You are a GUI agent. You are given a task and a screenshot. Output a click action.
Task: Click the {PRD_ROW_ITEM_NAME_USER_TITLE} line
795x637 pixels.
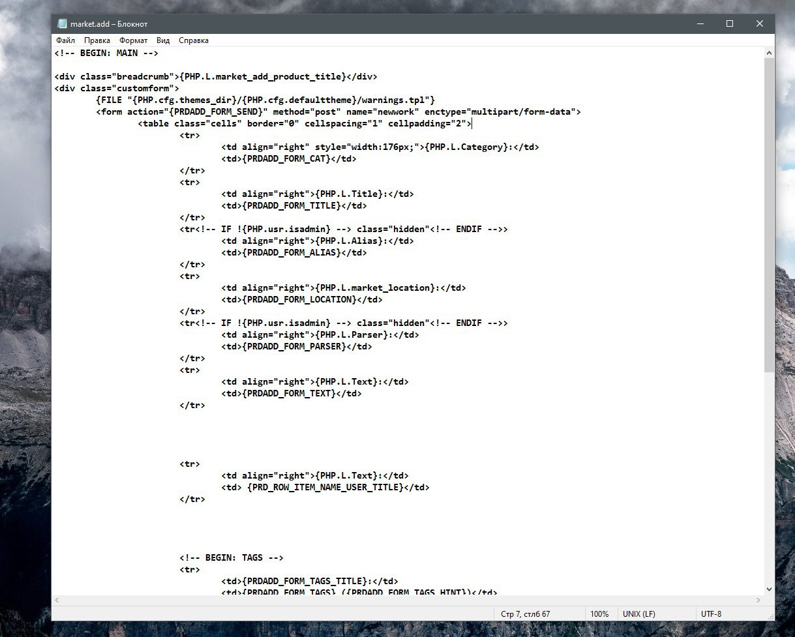click(x=325, y=487)
